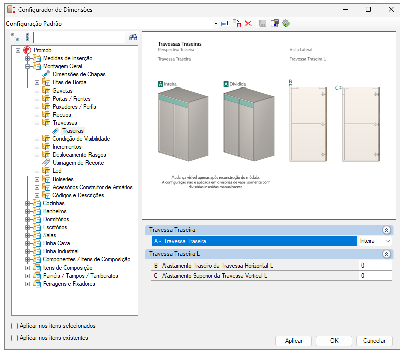Click the Afastamento Traseiro B value field
The width and height of the screenshot is (403, 352).
coord(375,266)
